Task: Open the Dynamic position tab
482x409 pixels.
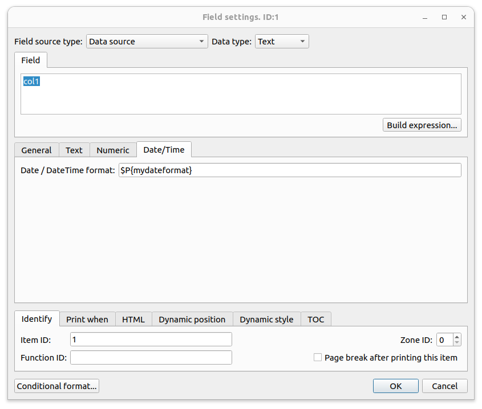Action: (x=192, y=320)
